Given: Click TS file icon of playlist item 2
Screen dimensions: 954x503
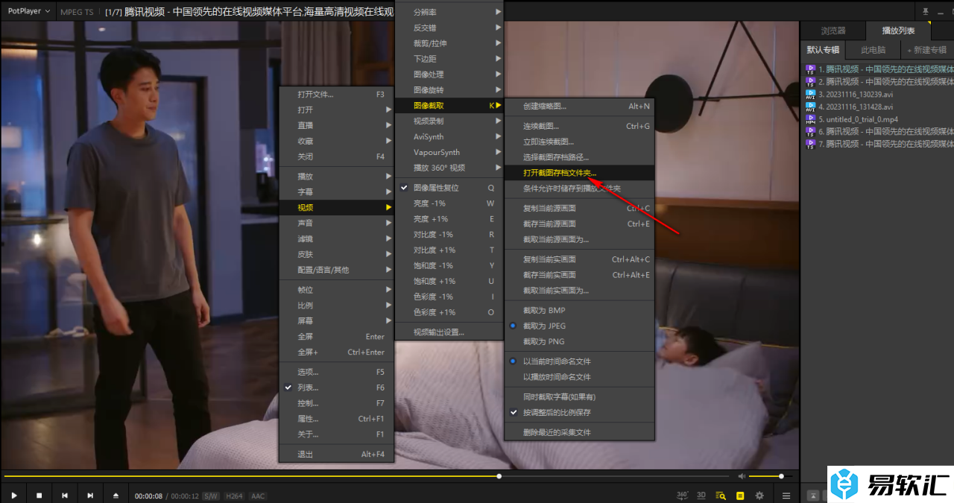Looking at the screenshot, I should tap(811, 81).
